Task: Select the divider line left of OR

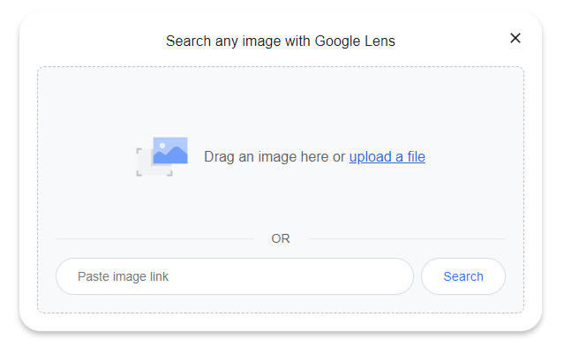Action: click(x=155, y=238)
